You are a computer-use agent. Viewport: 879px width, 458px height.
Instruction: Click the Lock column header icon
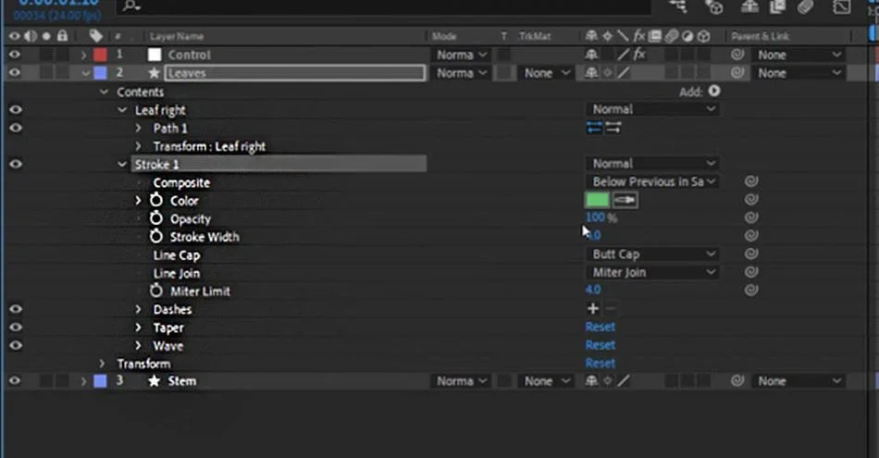click(62, 36)
